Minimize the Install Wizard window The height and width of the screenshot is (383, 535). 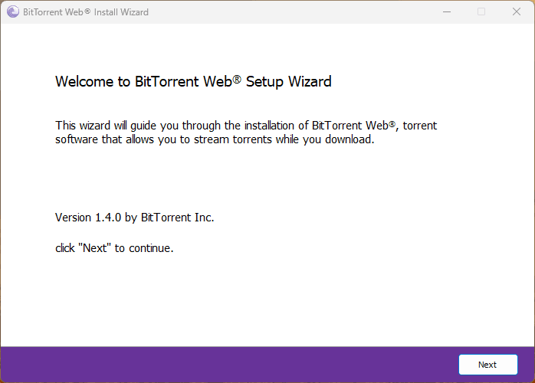pyautogui.click(x=447, y=11)
